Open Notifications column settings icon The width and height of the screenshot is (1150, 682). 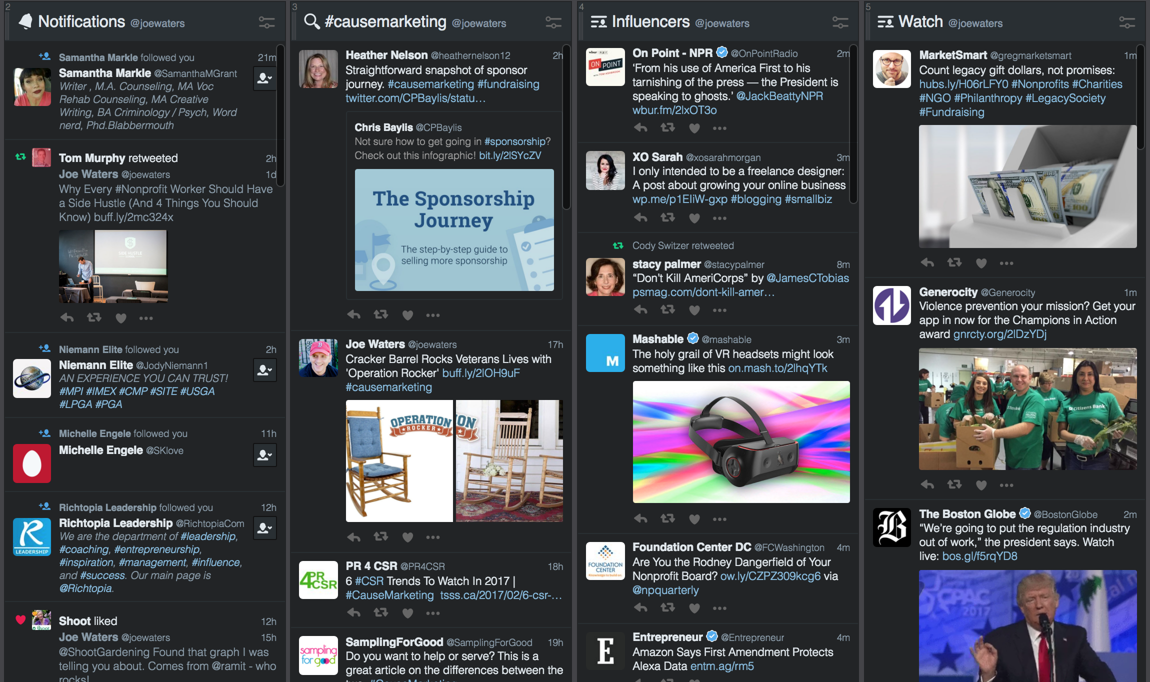[266, 22]
